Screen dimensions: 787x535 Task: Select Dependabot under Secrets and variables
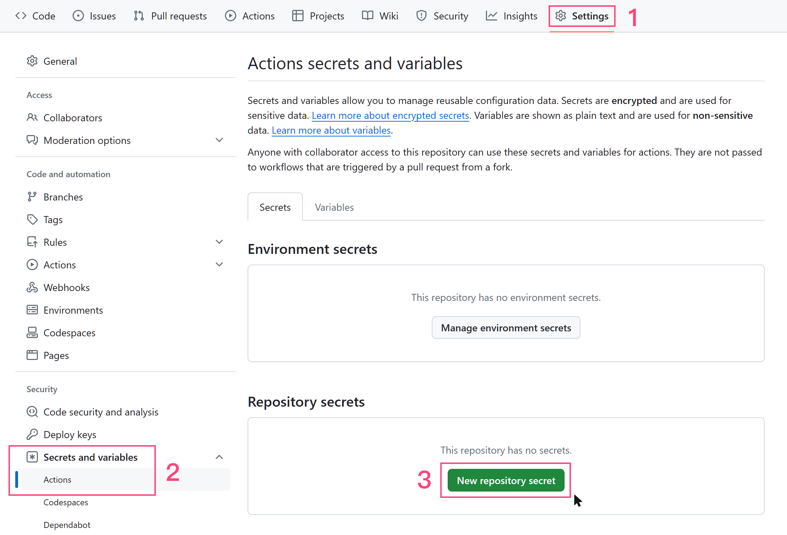click(67, 525)
